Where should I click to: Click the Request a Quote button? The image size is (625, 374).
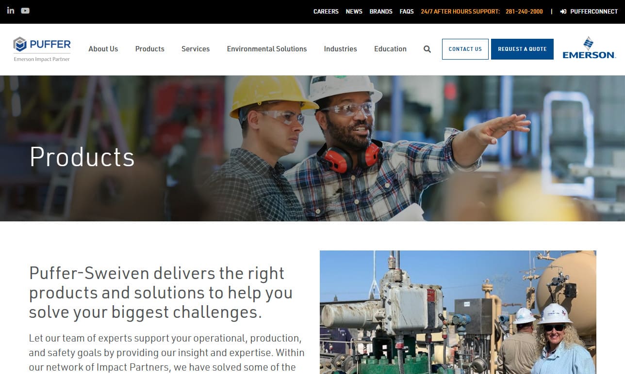click(522, 49)
